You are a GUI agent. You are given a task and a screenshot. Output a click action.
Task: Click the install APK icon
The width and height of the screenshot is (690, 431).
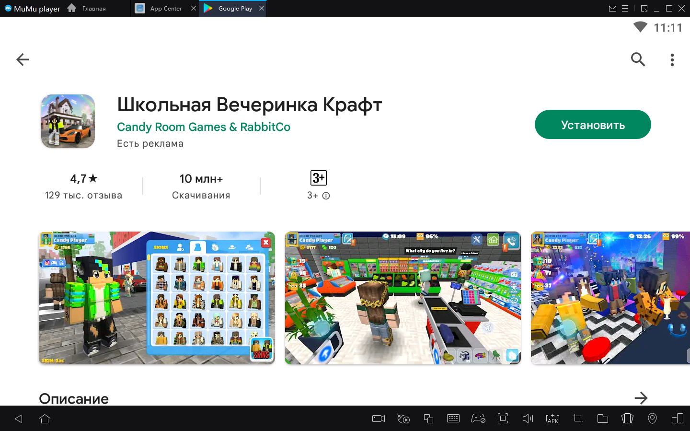coord(552,419)
